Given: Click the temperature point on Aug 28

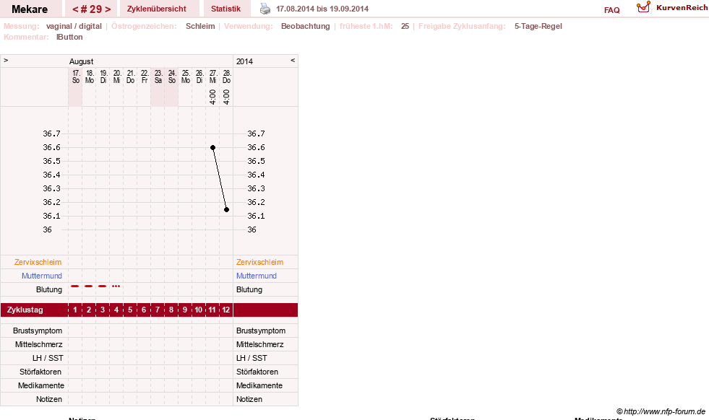Looking at the screenshot, I should 226,209.
